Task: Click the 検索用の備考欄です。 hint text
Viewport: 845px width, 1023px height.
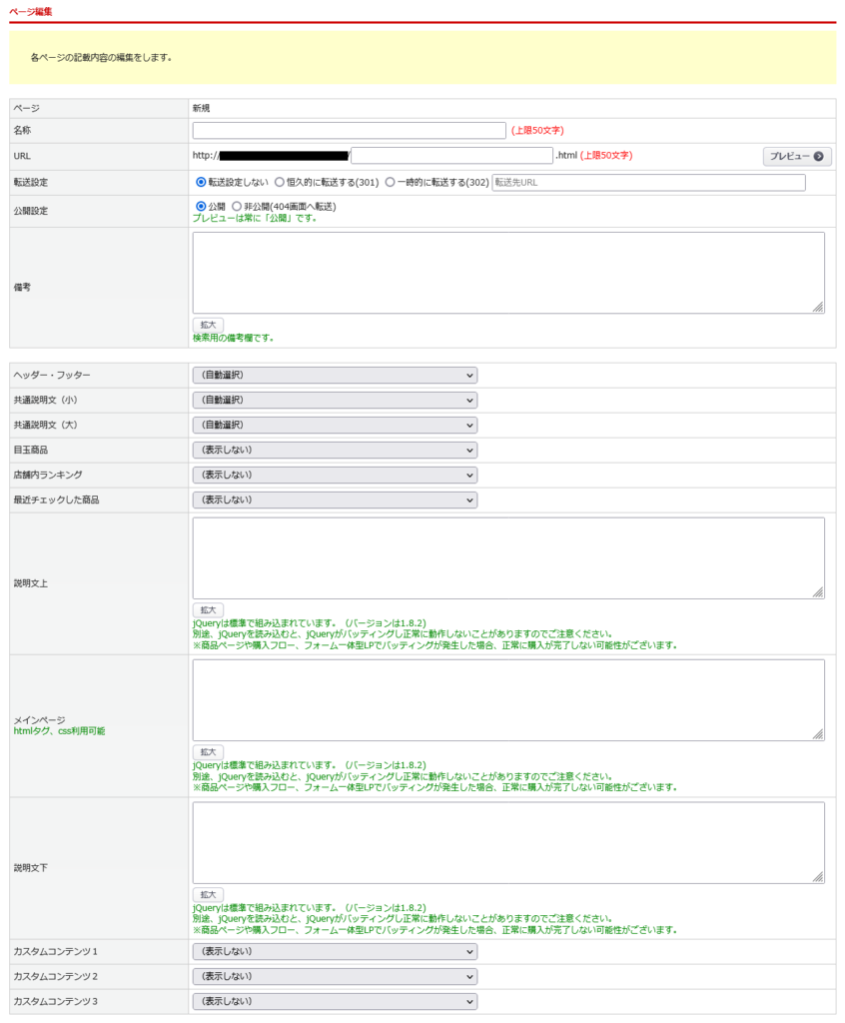Action: point(233,338)
